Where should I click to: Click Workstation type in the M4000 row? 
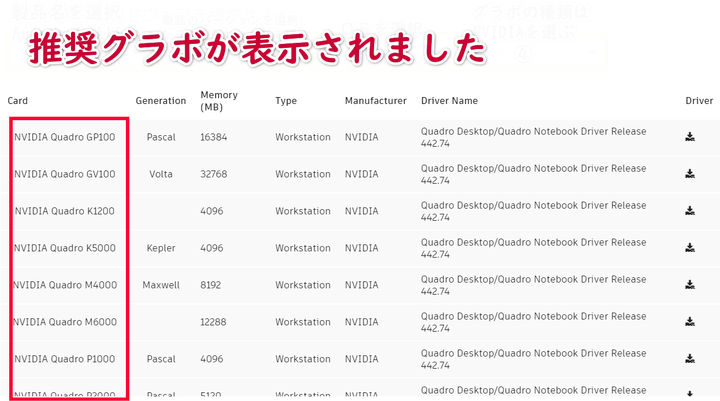point(303,285)
